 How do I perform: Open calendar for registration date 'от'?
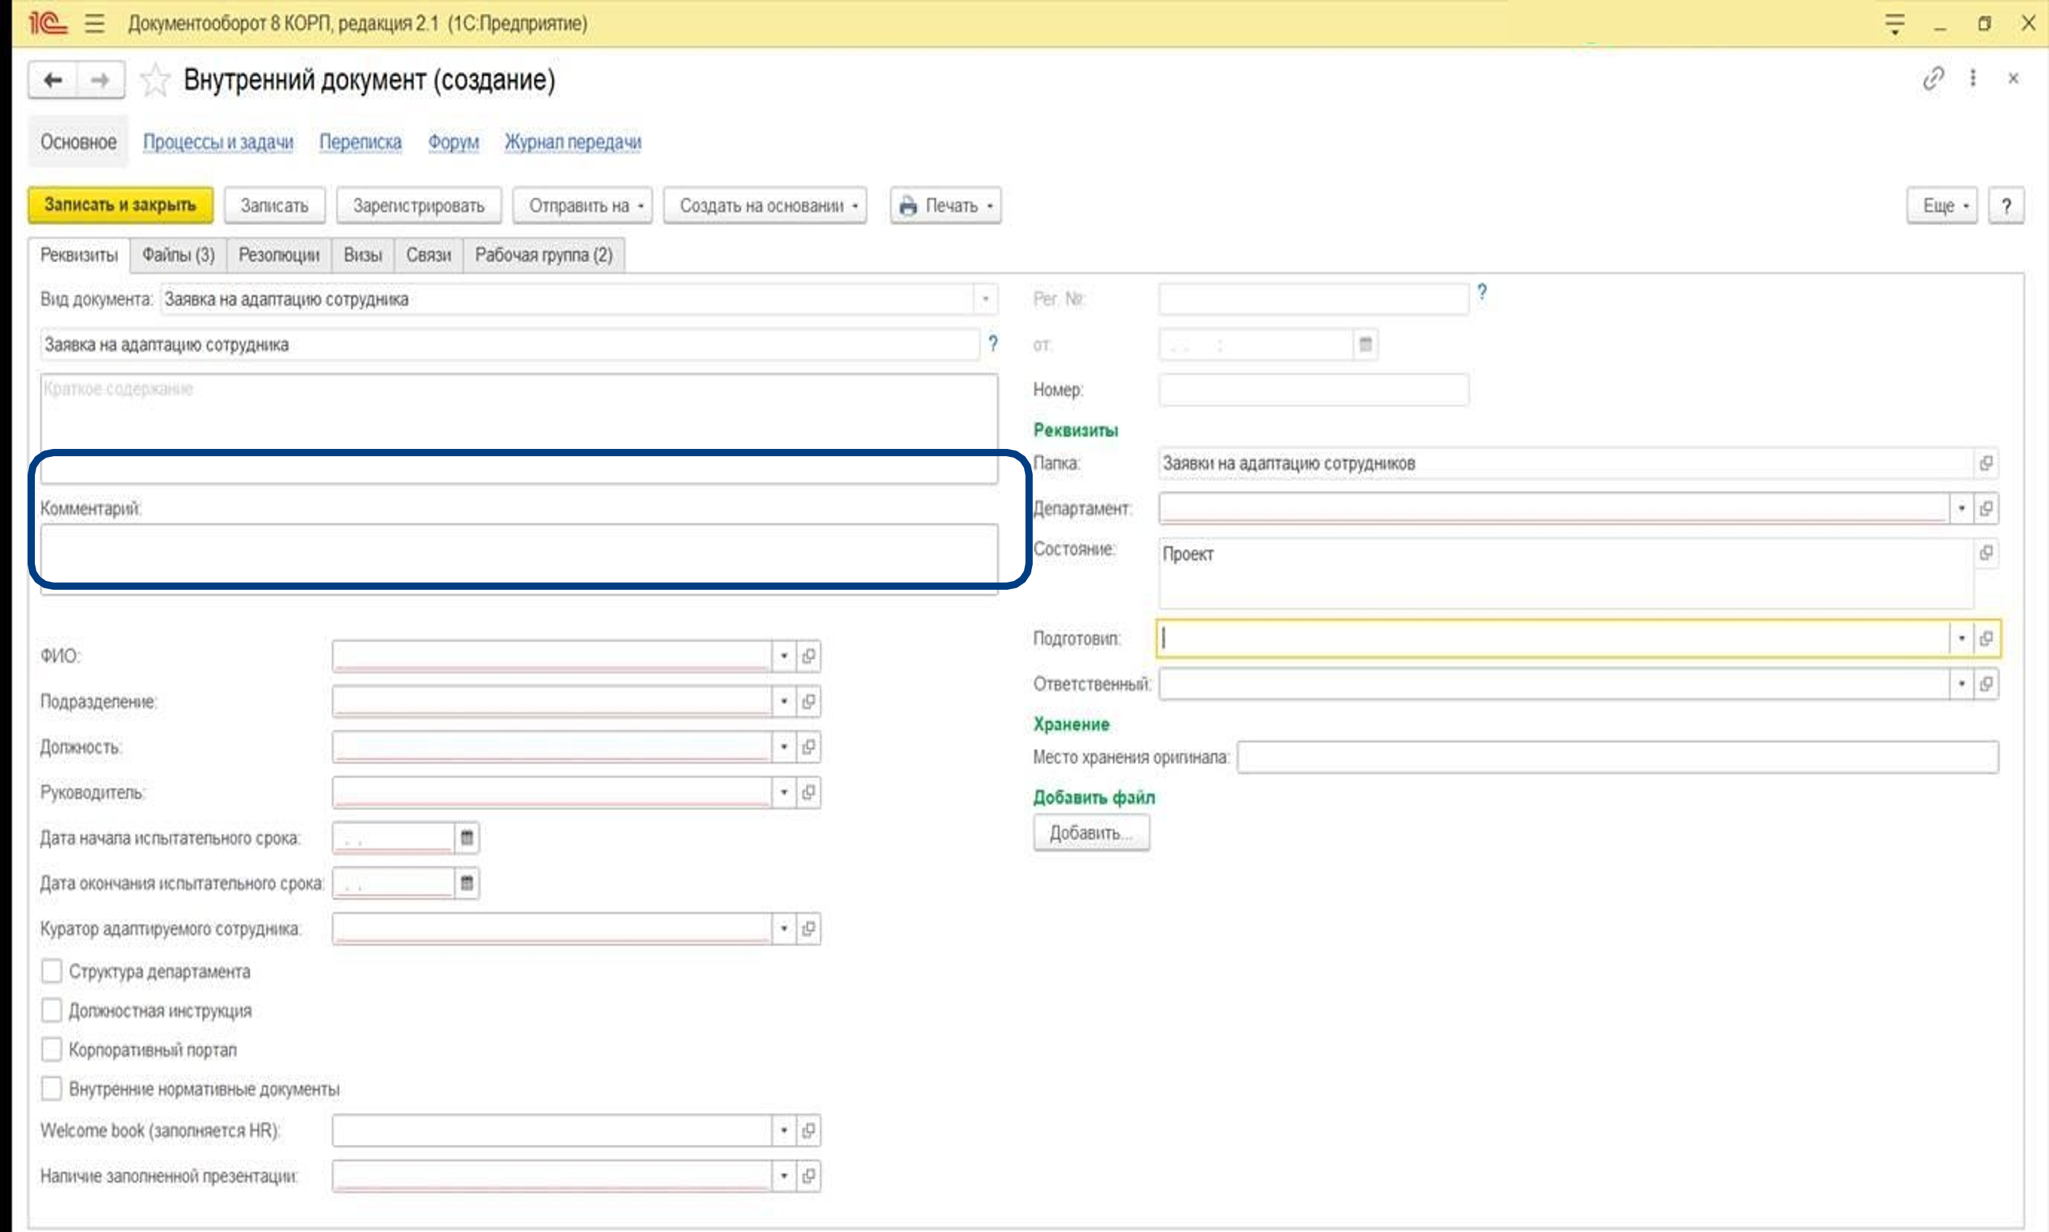(1366, 344)
